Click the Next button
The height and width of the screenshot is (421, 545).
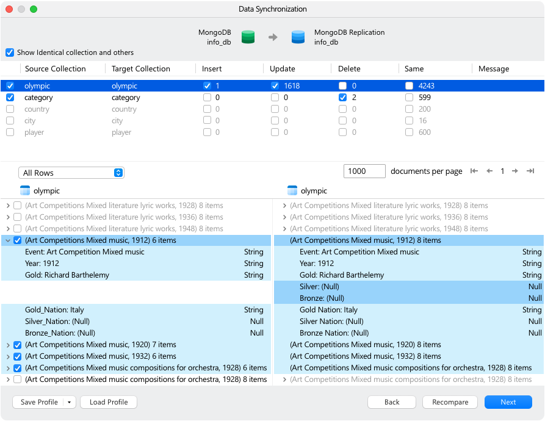pos(508,402)
